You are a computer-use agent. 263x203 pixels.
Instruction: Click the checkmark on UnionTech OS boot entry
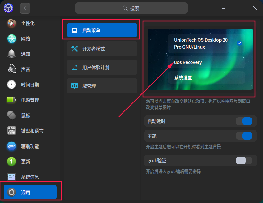239,43
